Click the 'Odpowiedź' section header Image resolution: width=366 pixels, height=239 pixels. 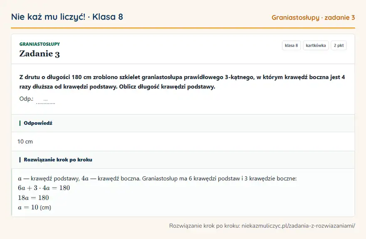183,123
